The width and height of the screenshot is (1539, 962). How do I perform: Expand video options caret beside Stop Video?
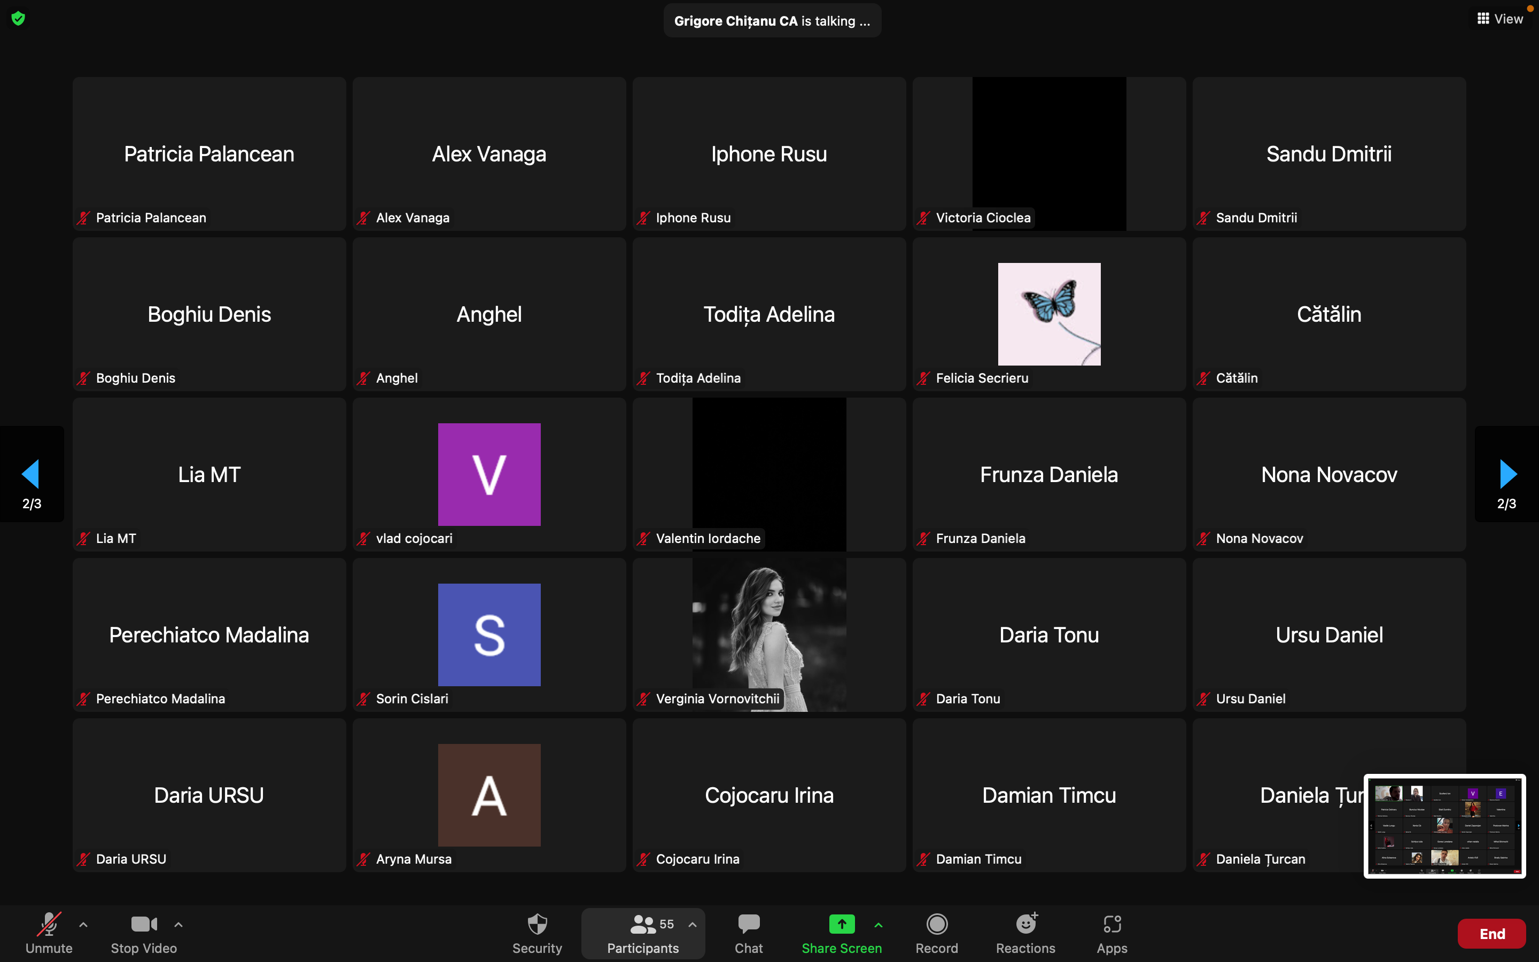[178, 925]
